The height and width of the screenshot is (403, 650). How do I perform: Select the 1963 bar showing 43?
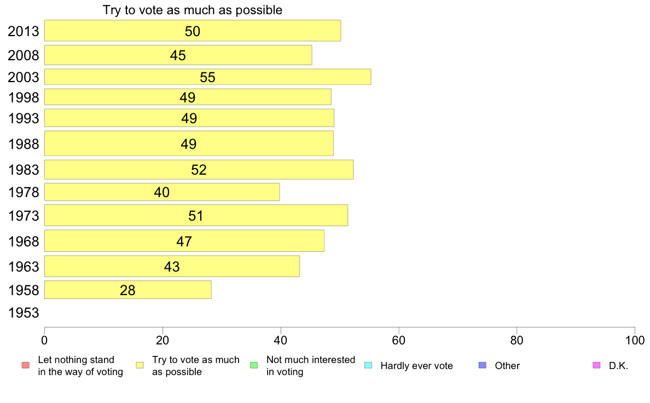click(172, 266)
